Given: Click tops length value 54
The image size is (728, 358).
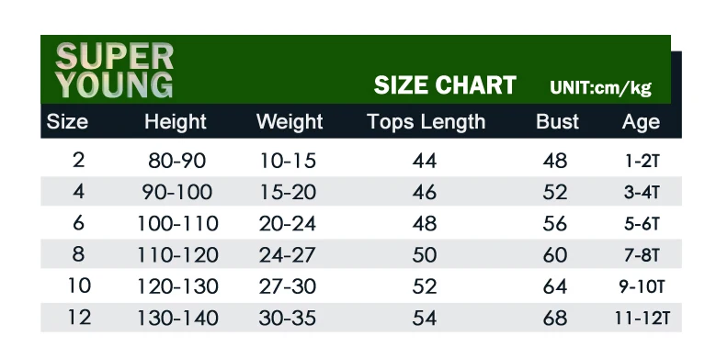Looking at the screenshot, I should pyautogui.click(x=425, y=319).
